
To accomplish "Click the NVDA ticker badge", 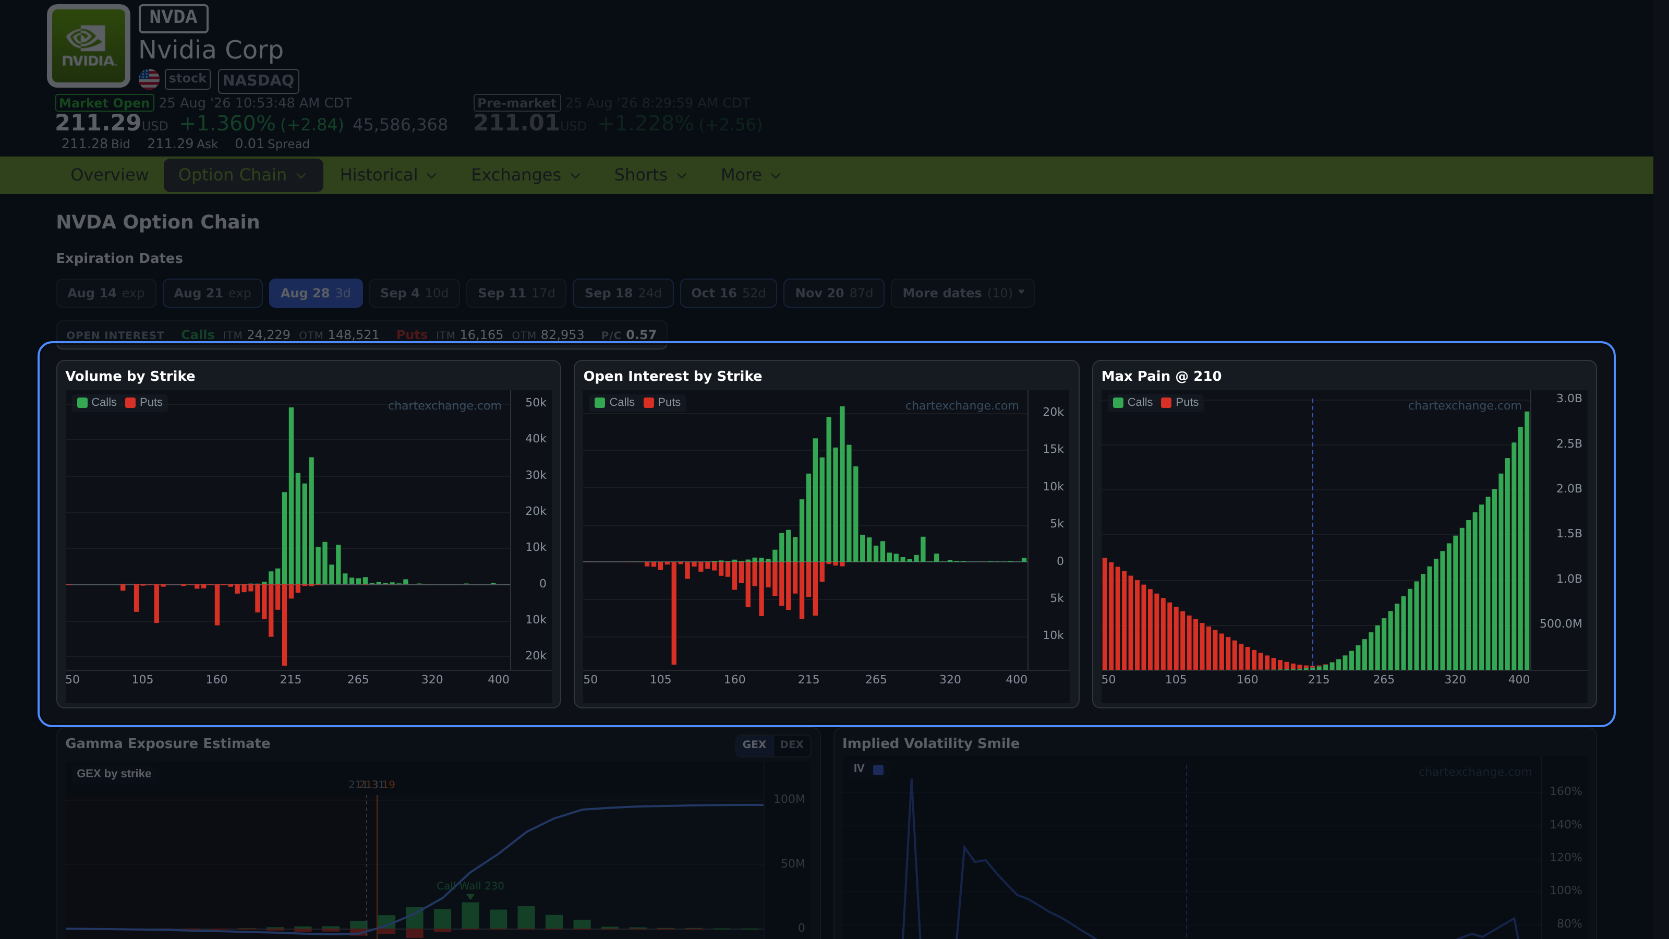I will tap(173, 18).
